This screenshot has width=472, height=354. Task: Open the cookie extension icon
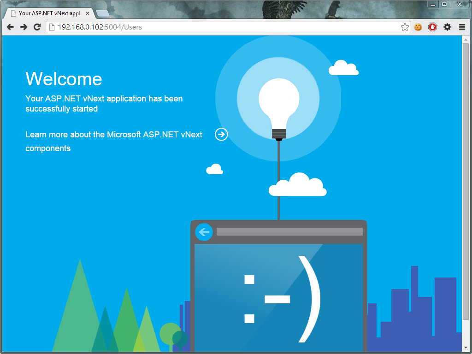pos(418,27)
